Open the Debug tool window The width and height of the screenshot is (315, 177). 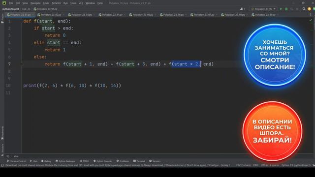pos(46,161)
